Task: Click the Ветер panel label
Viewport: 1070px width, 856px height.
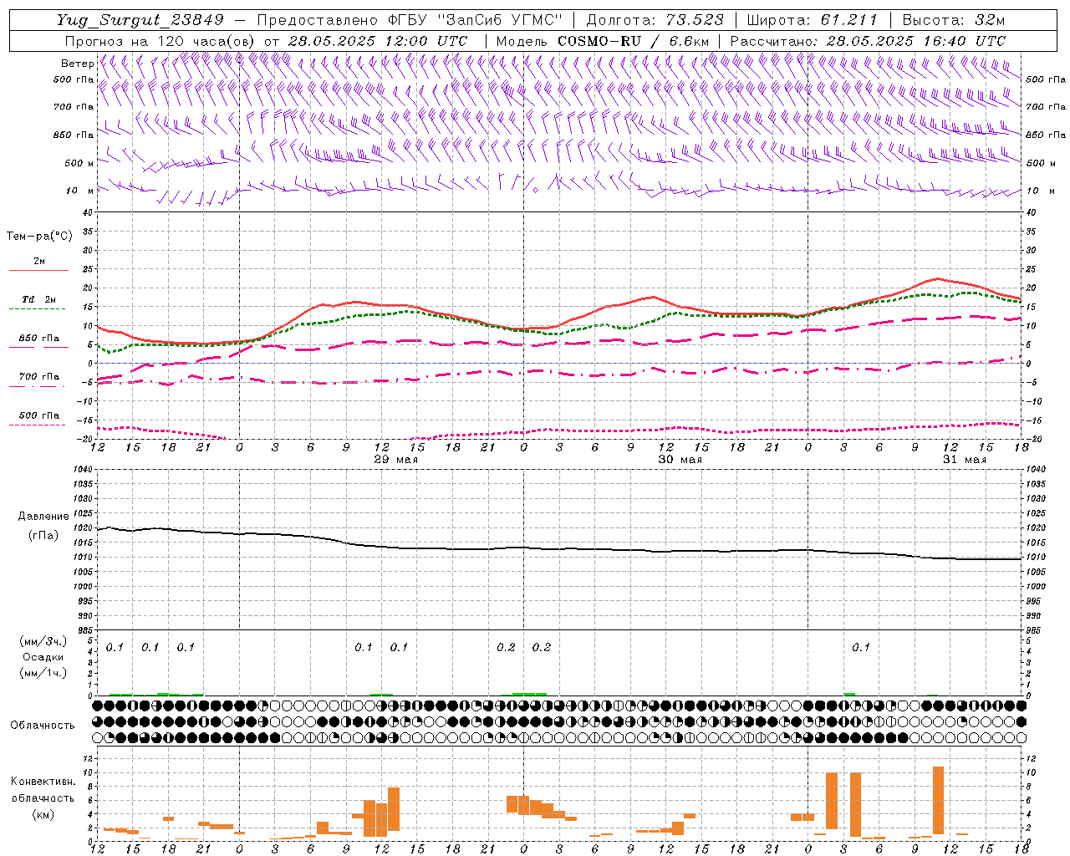Action: 77,64
